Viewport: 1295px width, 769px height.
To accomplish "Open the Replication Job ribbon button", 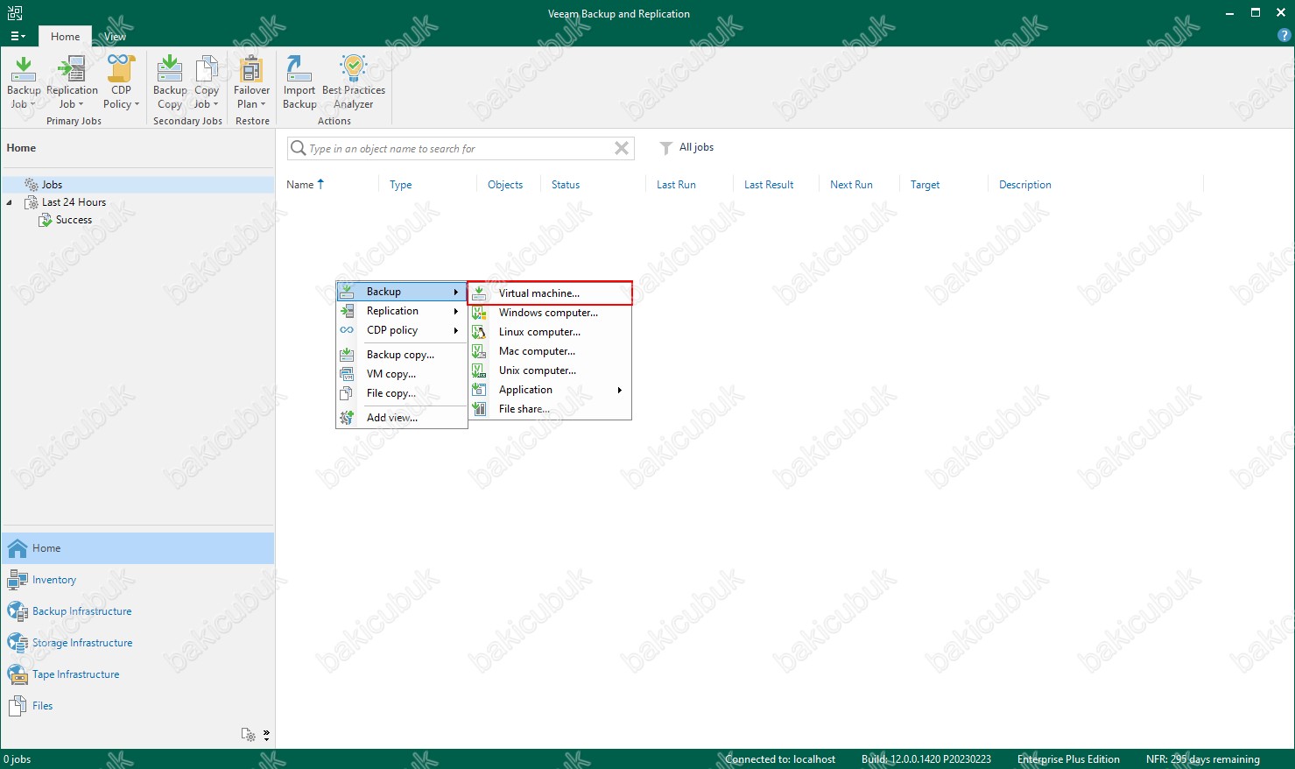I will (72, 82).
